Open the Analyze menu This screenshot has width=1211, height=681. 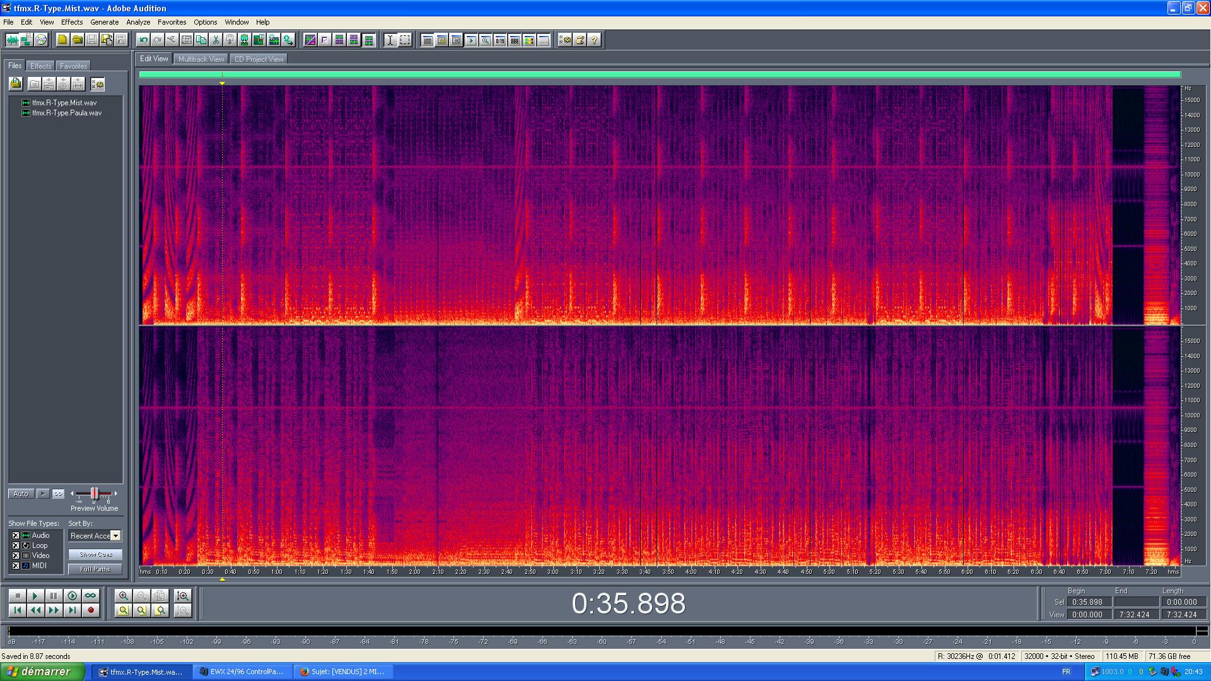[138, 22]
